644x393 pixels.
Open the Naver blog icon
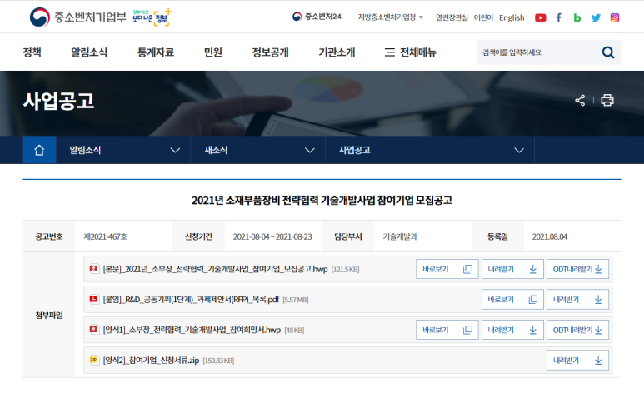click(x=577, y=17)
